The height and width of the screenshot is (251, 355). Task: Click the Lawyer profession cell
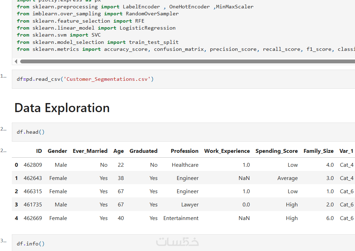pyautogui.click(x=190, y=205)
